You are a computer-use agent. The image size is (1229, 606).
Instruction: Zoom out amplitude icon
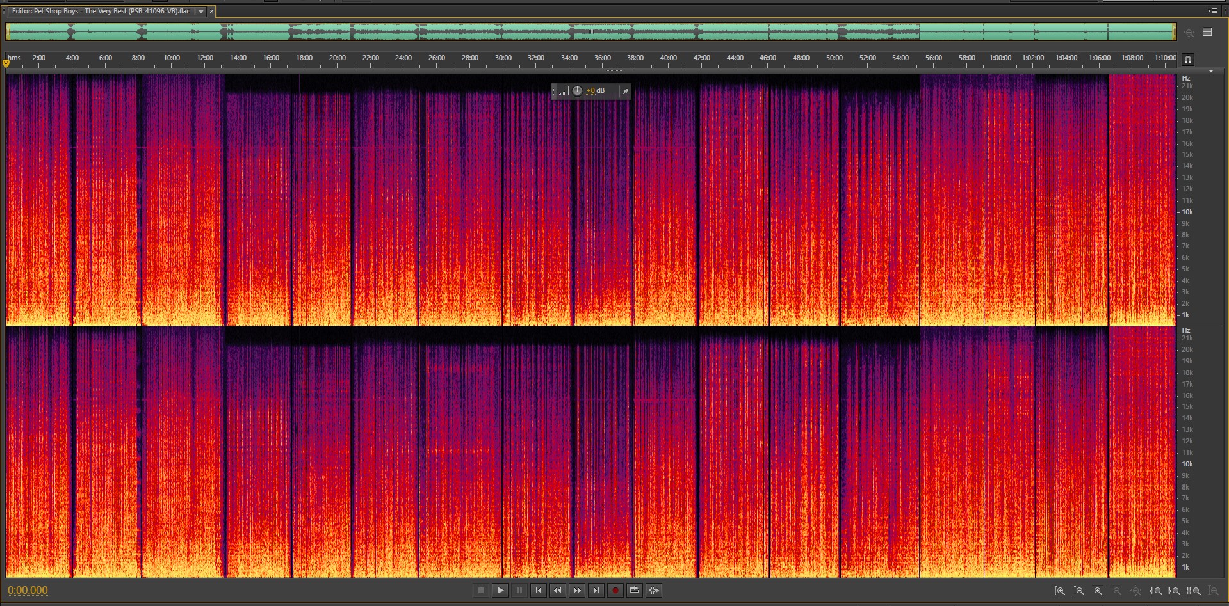[x=1079, y=591]
